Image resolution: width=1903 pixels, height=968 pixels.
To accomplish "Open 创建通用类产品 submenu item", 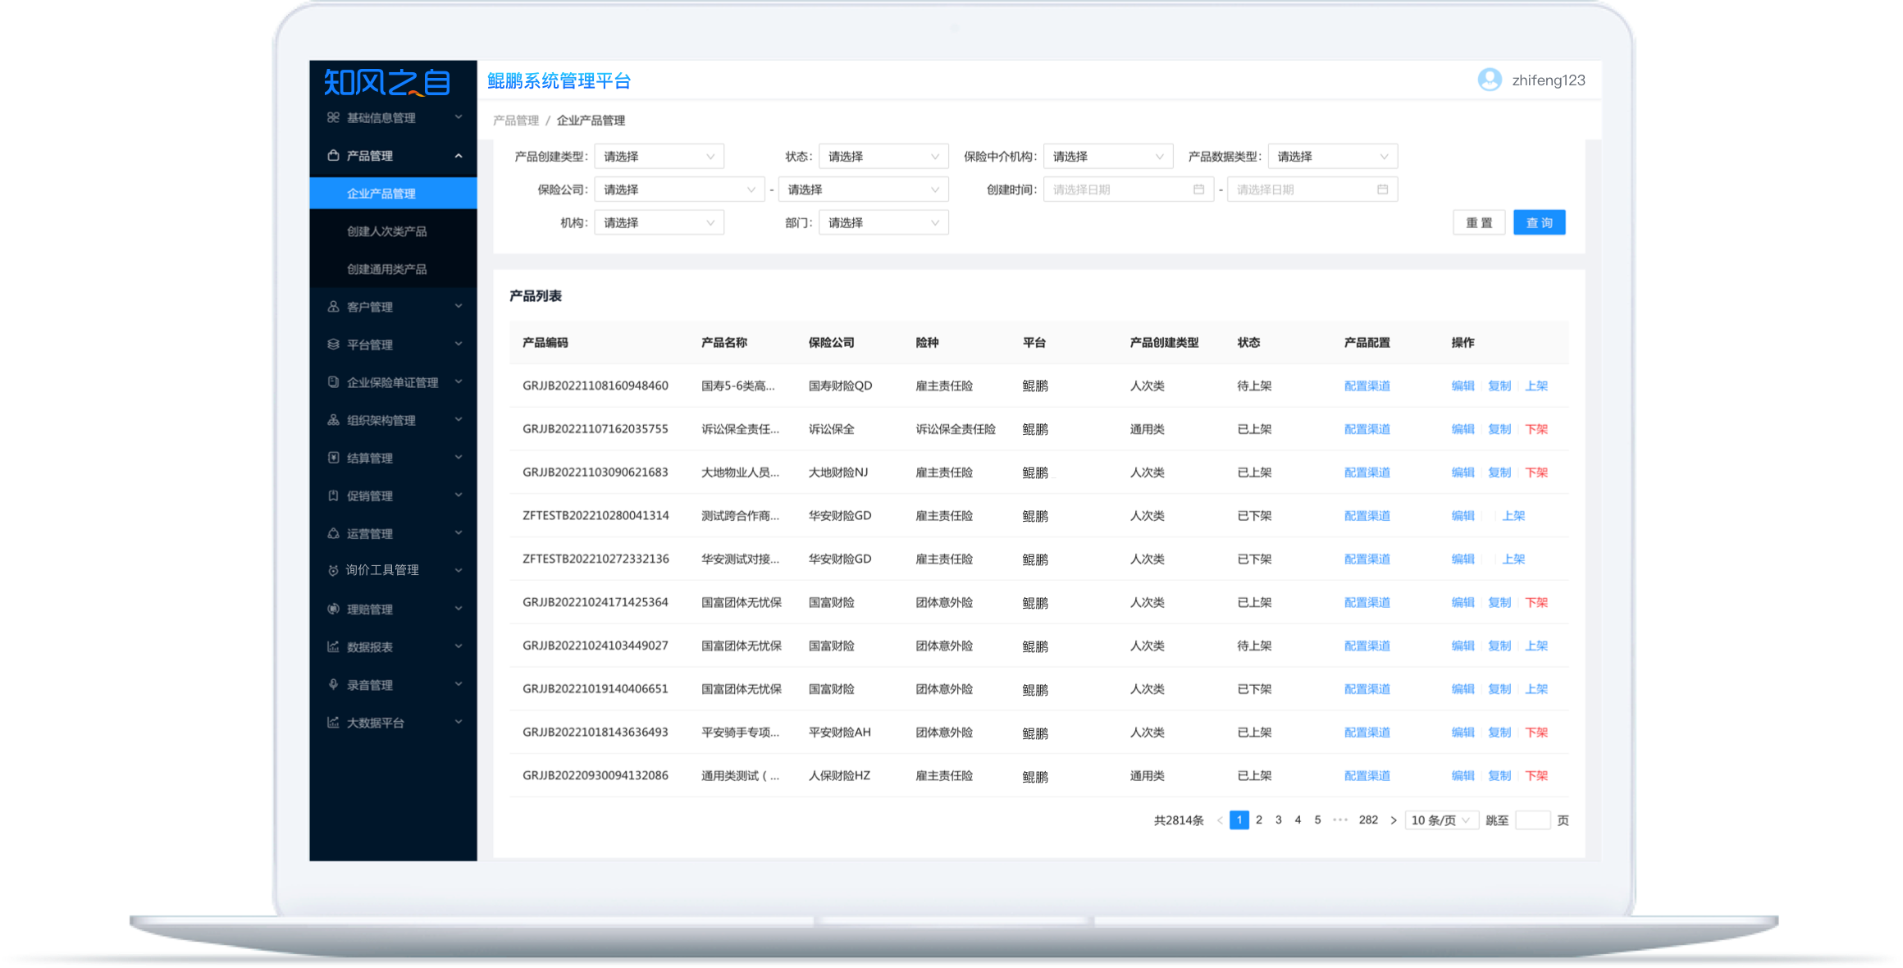I will [386, 269].
